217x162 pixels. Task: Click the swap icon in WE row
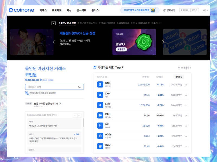(186, 126)
